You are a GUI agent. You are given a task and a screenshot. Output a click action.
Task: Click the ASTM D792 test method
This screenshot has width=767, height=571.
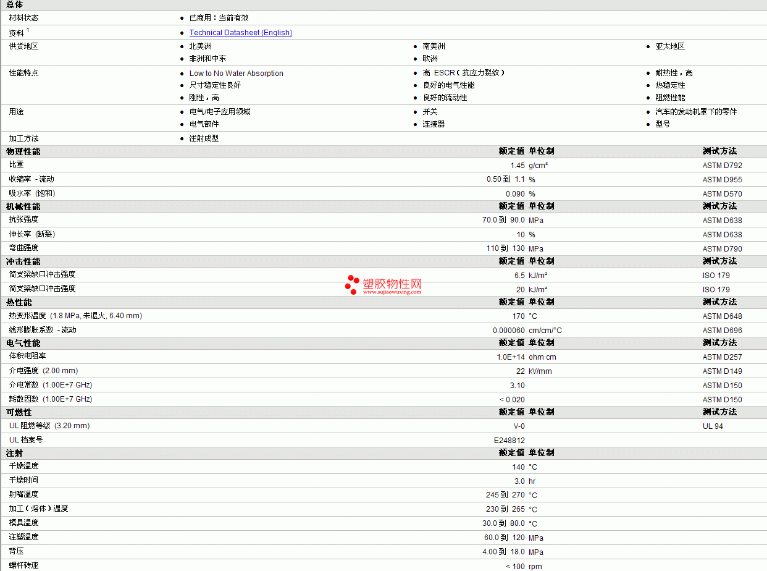(723, 166)
